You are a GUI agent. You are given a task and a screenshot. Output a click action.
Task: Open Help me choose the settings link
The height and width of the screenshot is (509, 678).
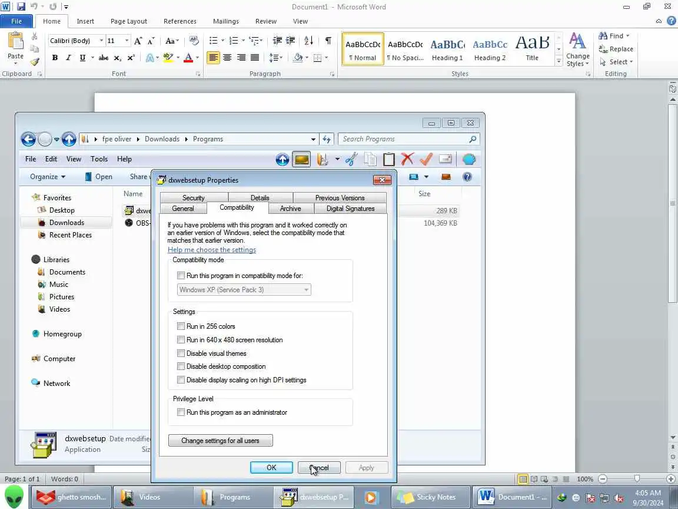point(212,250)
